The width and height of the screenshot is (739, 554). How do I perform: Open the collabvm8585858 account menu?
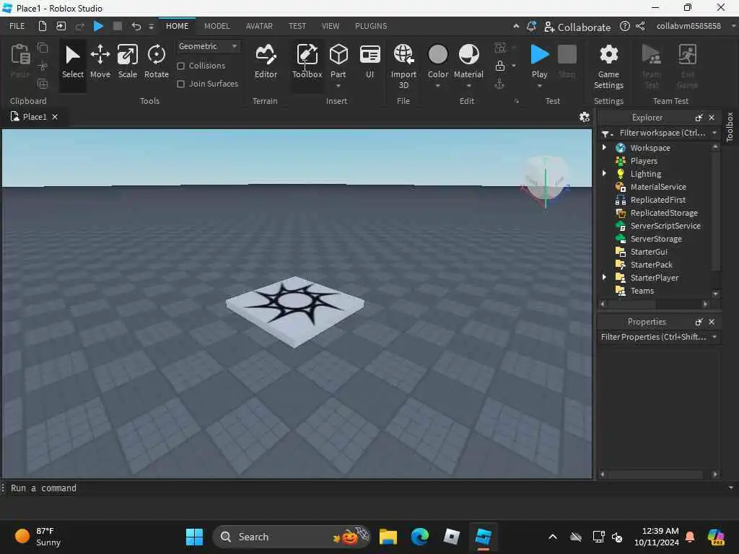tap(688, 26)
